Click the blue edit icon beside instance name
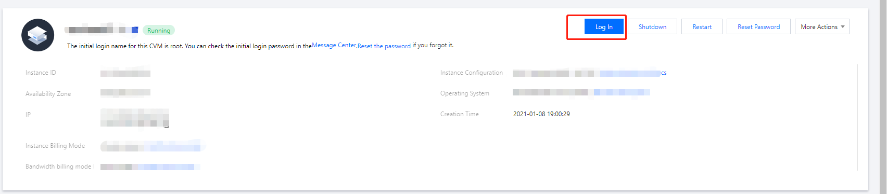 point(135,30)
